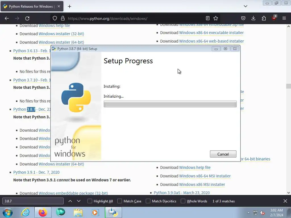Viewport: 291px width, 218px height.
Task: Open the Firefox downloads panel
Action: pyautogui.click(x=253, y=18)
